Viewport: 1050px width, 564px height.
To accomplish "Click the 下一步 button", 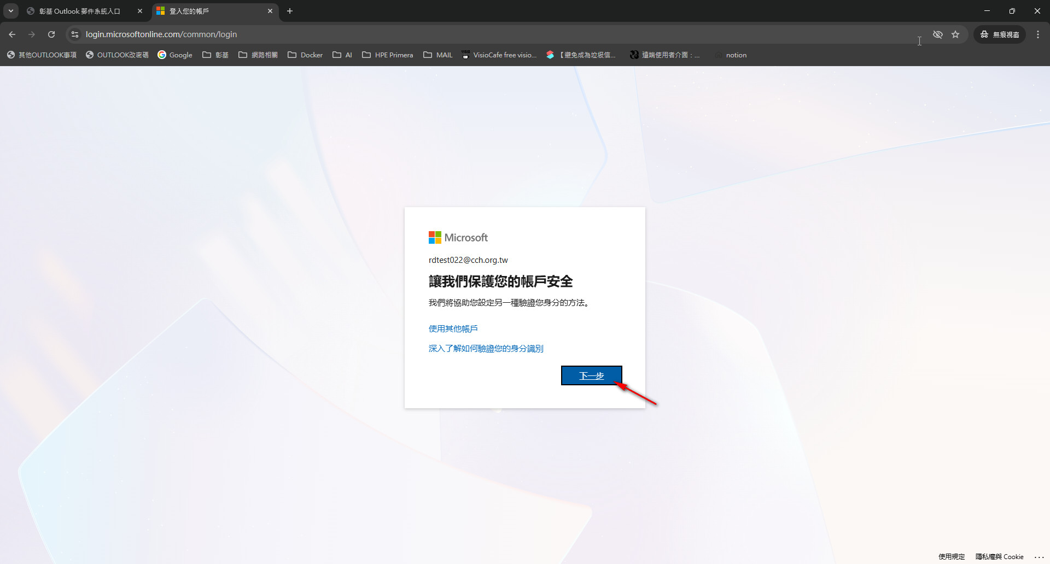I will [591, 375].
